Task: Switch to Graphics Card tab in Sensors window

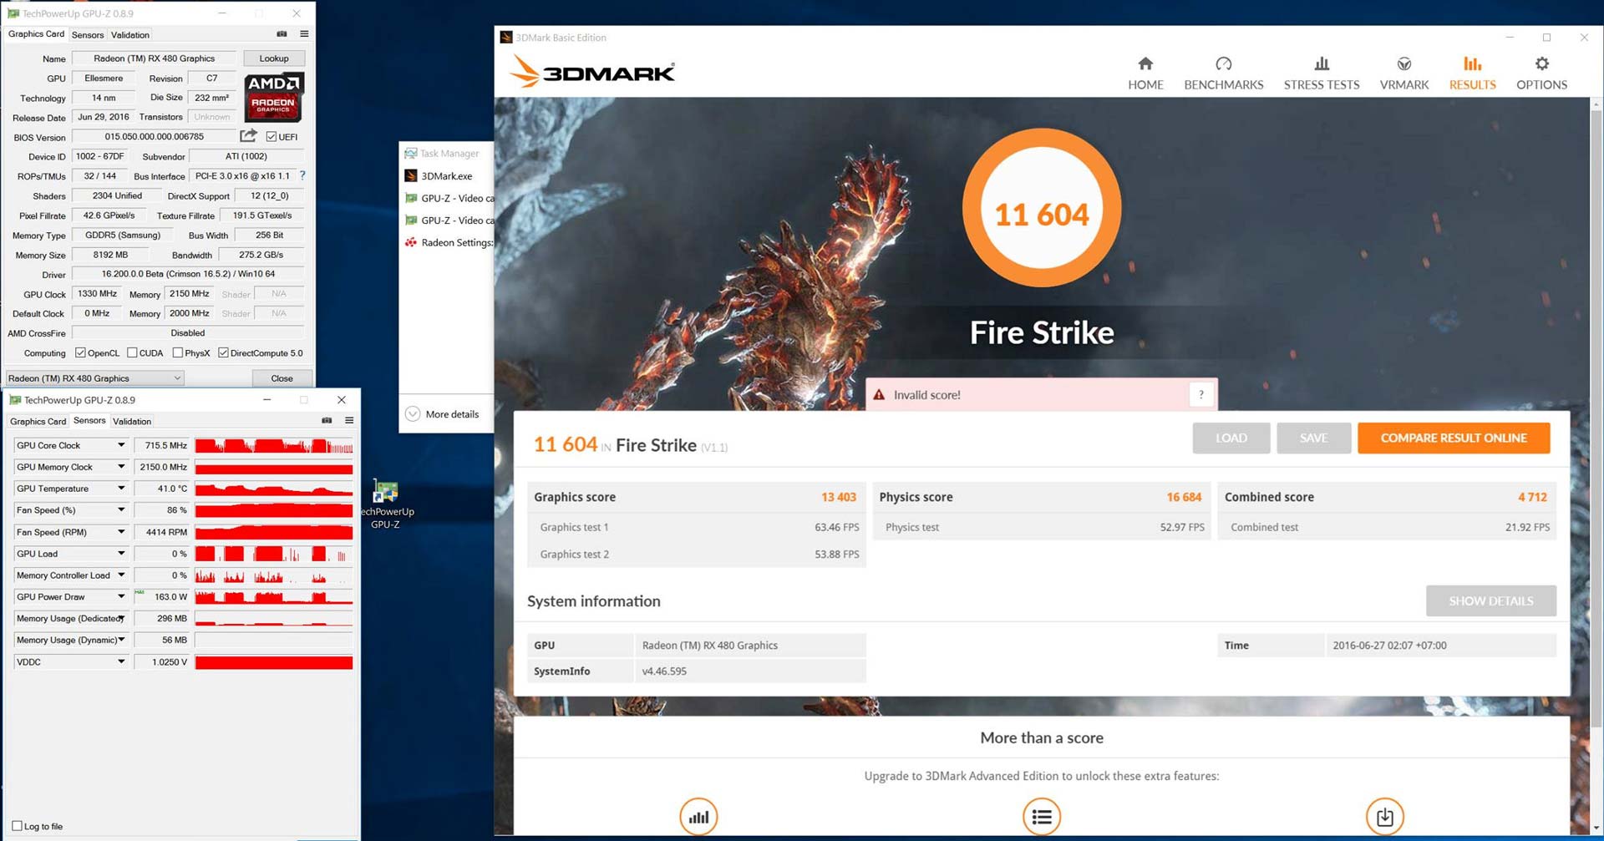Action: 38,422
